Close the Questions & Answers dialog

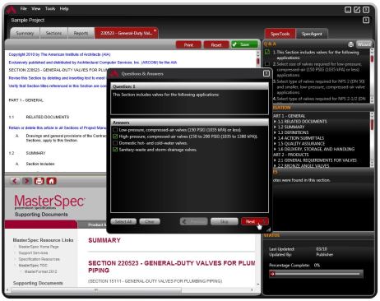point(266,73)
